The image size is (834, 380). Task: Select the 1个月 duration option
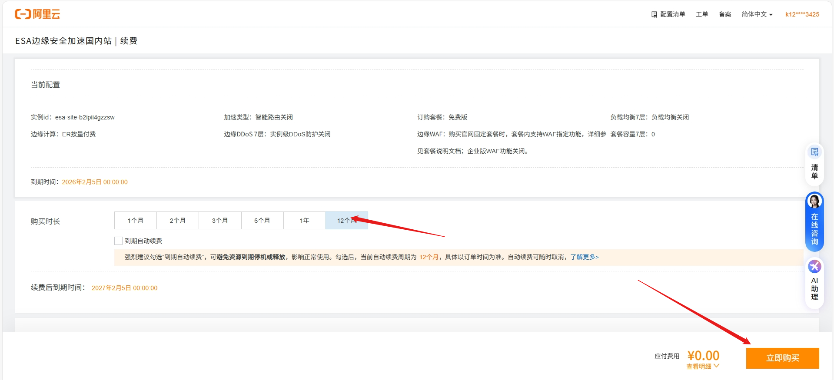[x=135, y=221]
